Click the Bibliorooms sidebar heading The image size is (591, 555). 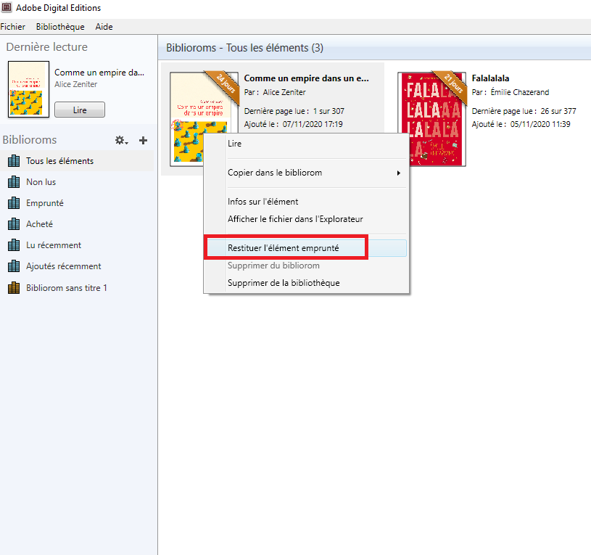pyautogui.click(x=30, y=140)
